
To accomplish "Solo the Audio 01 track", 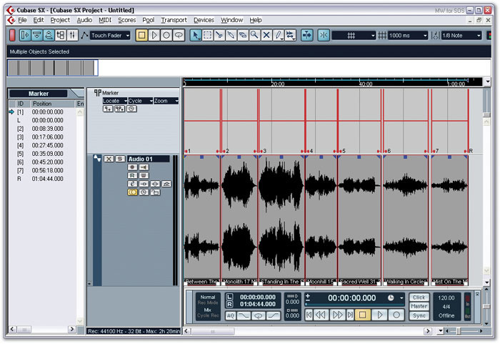I will [x=120, y=159].
